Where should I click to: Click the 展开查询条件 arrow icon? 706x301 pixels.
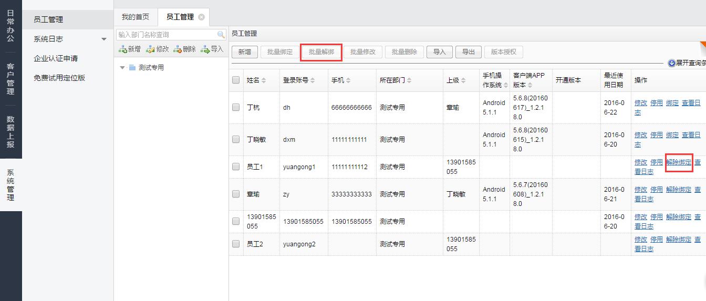[x=671, y=63]
